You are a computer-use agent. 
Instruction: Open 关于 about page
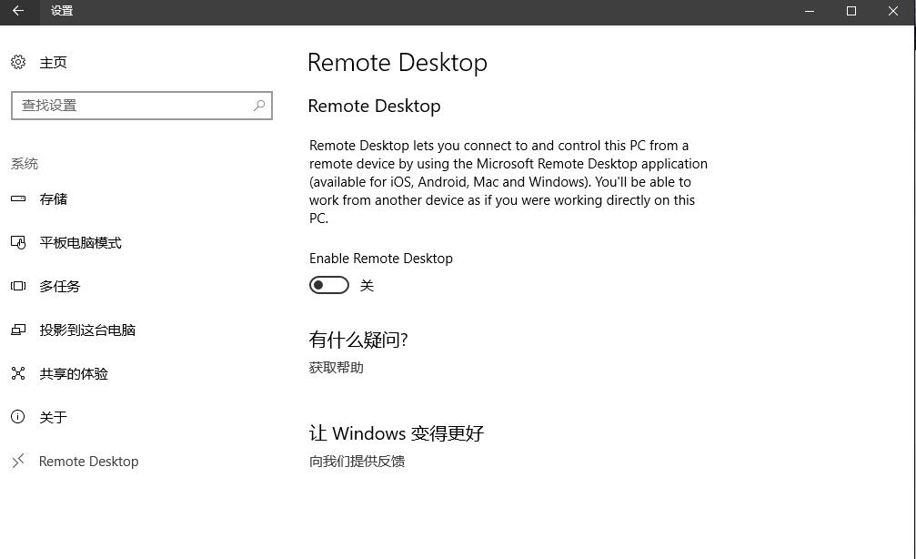pyautogui.click(x=53, y=417)
